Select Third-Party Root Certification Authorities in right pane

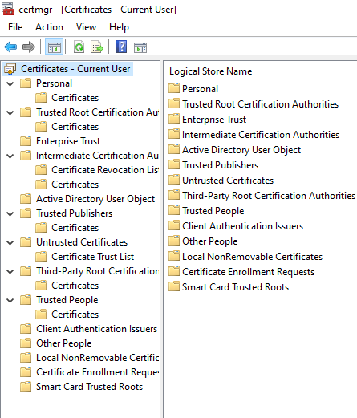(x=269, y=196)
